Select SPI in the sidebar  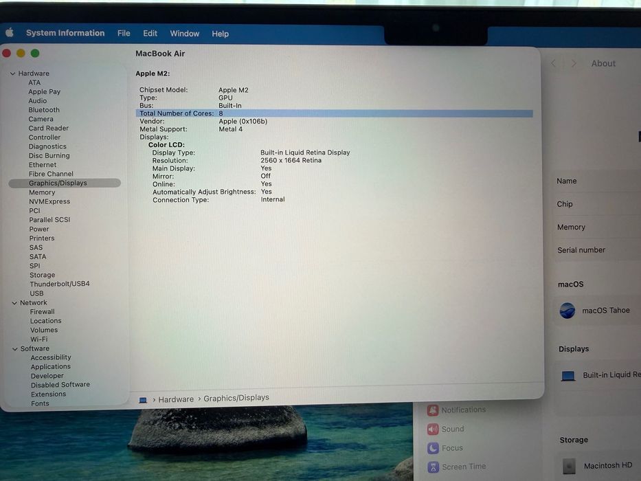(35, 266)
